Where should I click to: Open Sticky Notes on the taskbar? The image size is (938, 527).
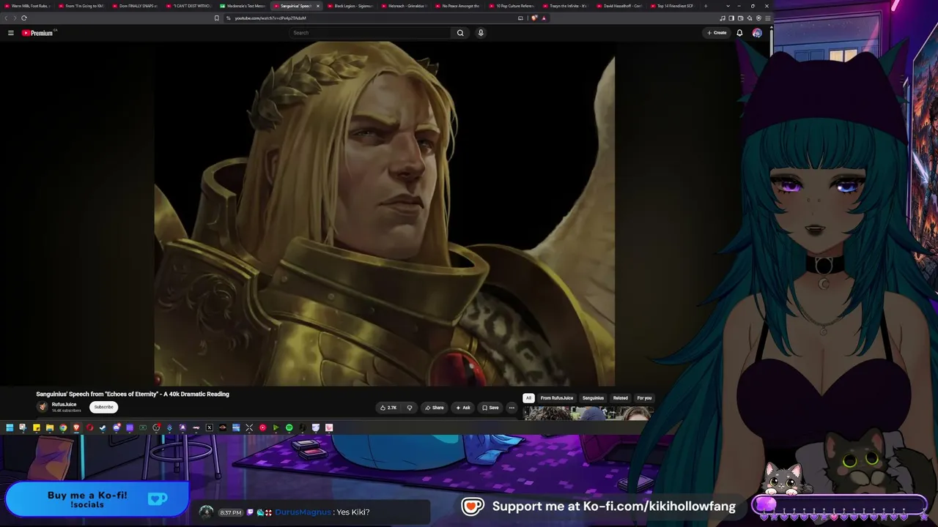[37, 427]
